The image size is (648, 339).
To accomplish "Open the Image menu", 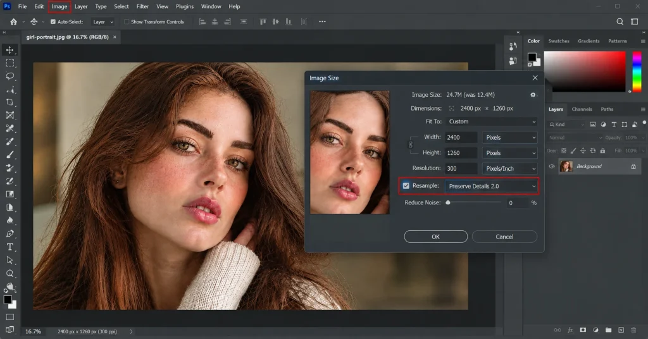I will [x=59, y=6].
